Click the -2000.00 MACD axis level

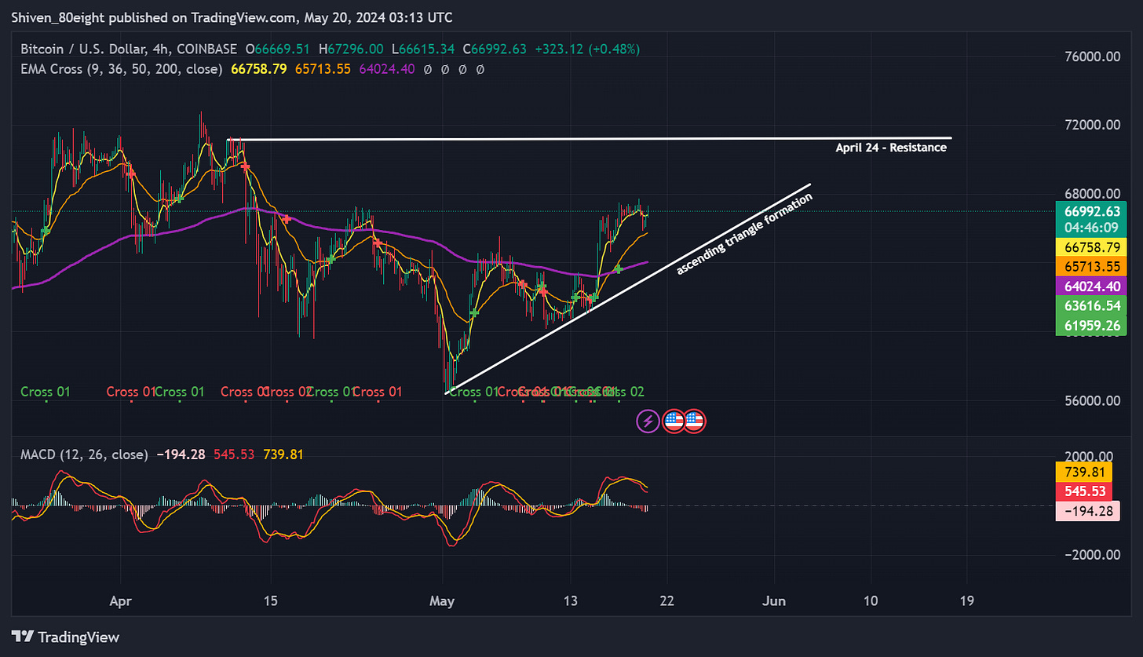click(1091, 555)
